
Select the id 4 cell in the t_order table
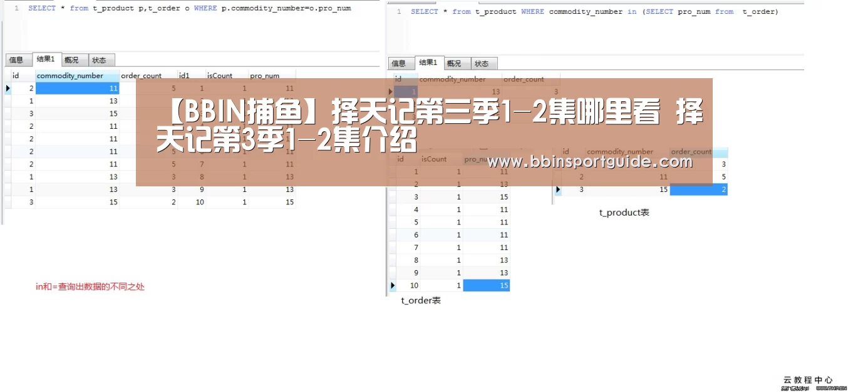pos(408,209)
